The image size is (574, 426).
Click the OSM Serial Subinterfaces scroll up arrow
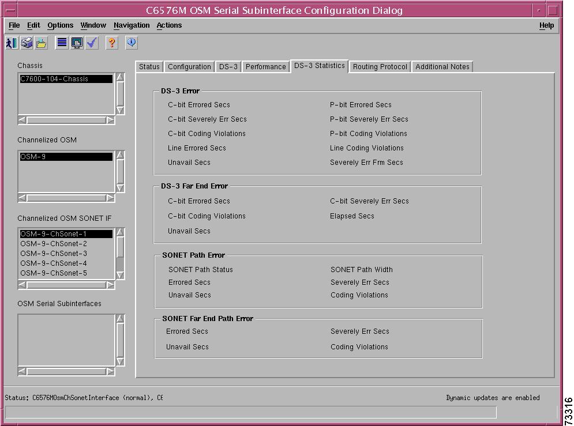[x=120, y=319]
